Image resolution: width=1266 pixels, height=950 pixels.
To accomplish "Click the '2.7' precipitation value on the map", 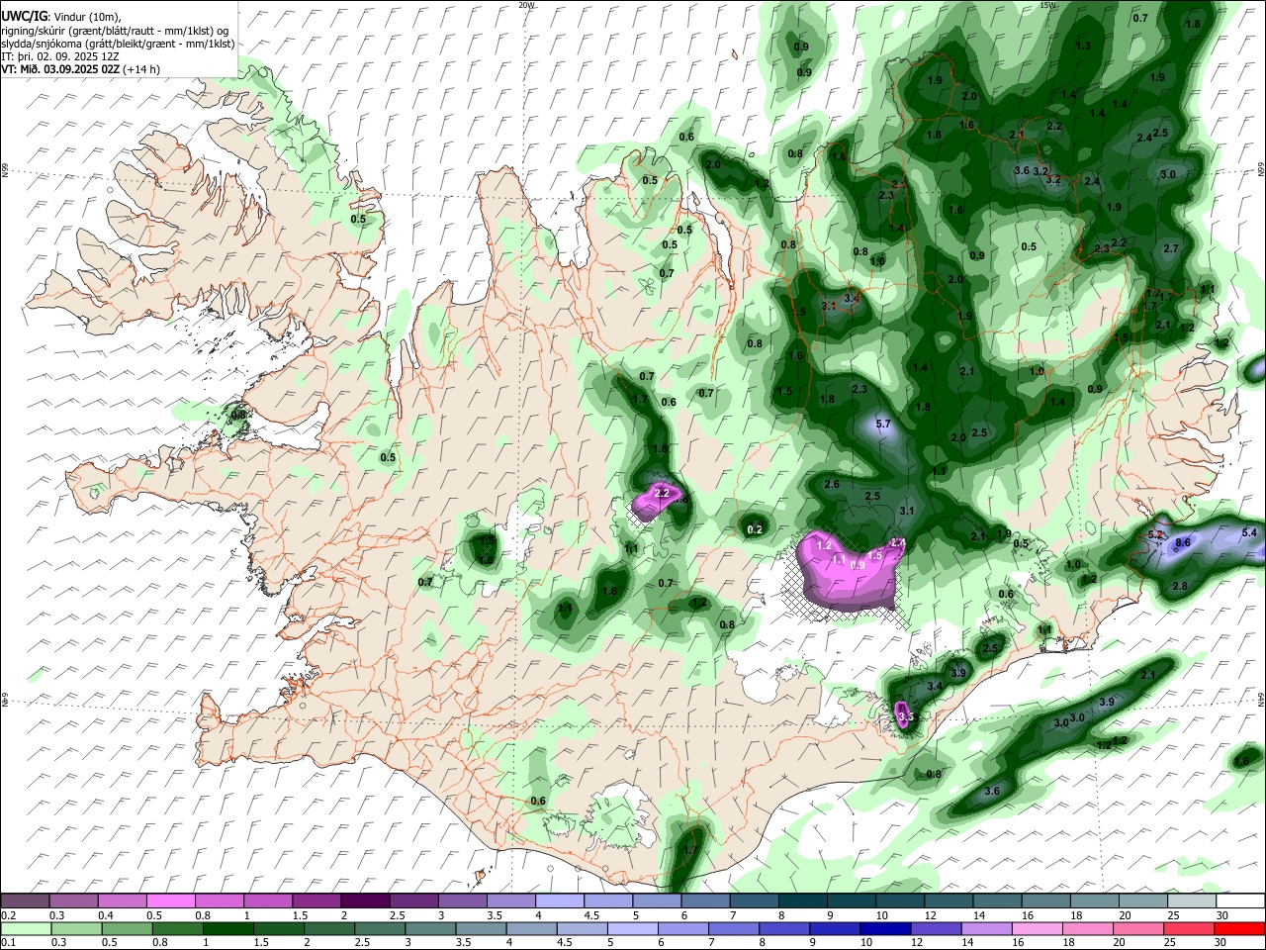I will click(1172, 248).
